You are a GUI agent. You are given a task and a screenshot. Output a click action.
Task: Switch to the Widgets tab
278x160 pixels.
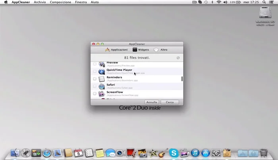click(141, 50)
